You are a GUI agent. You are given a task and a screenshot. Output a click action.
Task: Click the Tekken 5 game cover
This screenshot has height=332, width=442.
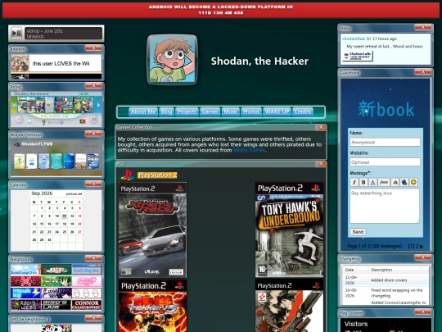(x=152, y=306)
